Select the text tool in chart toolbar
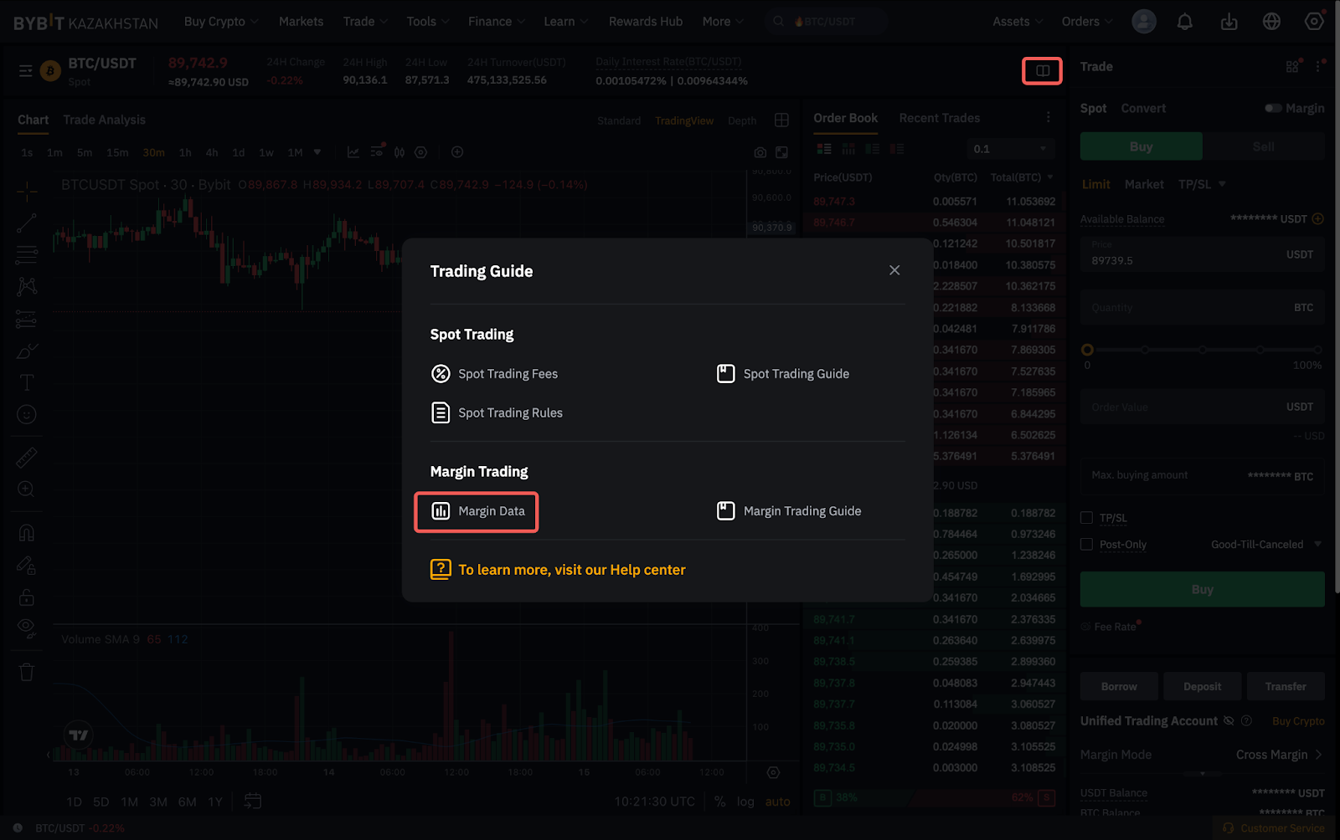Screen dimensions: 1340x840 point(27,382)
